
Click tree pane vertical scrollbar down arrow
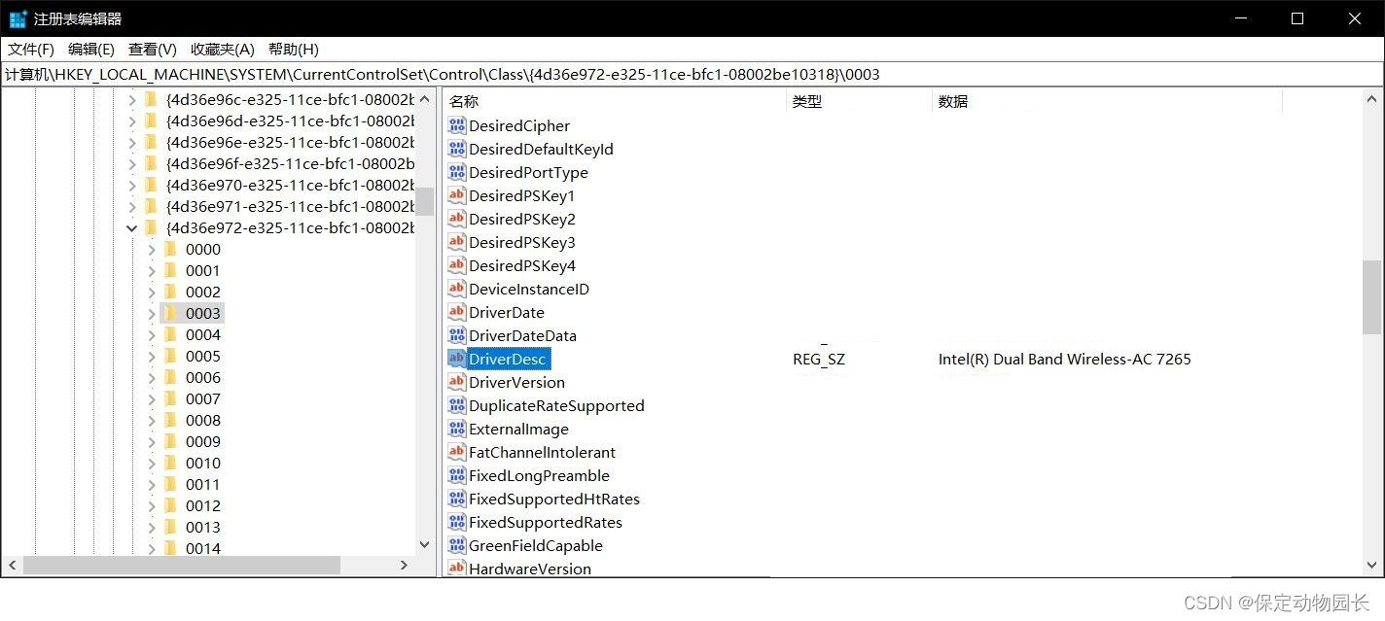(424, 545)
